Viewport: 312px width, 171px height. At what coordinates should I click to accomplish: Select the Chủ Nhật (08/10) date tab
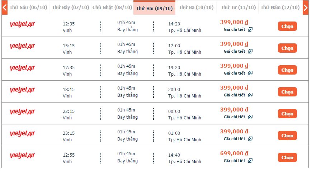112,8
